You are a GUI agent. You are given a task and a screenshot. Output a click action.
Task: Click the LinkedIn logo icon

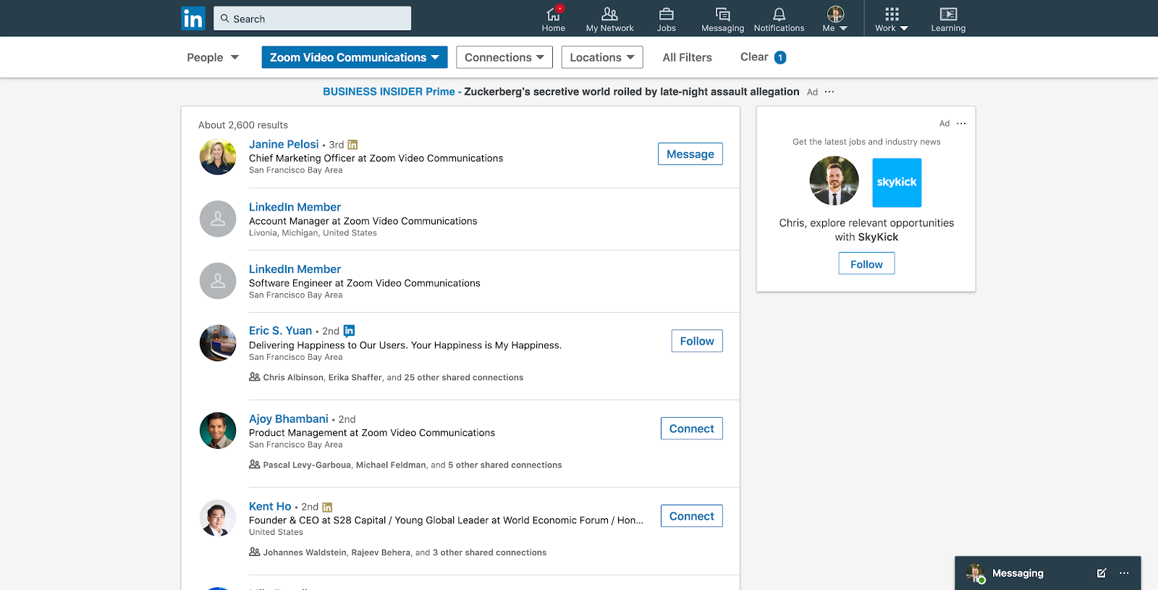(193, 18)
